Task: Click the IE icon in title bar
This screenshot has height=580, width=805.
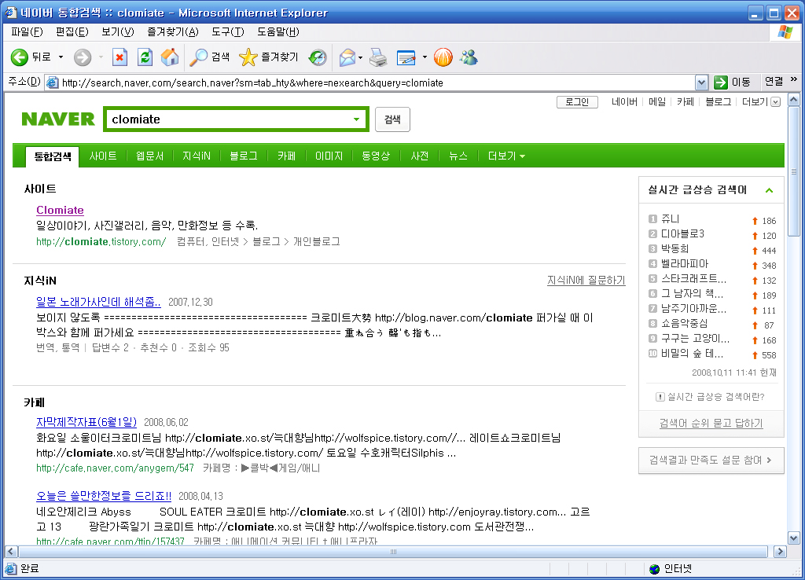Action: tap(11, 13)
